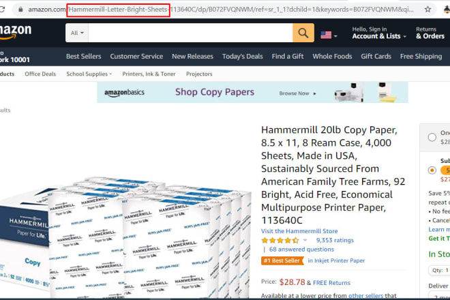Viewport: 450px width, 300px height.
Task: Go to Customer Service
Action: [136, 57]
